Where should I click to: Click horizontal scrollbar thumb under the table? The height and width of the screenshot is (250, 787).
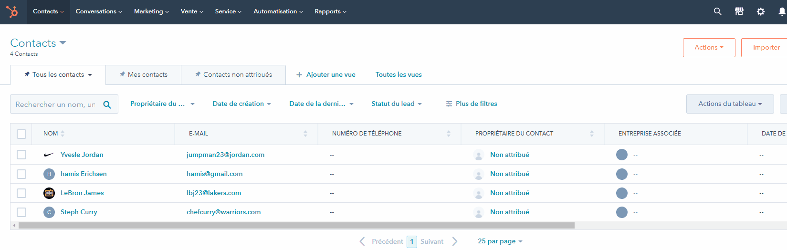tap(296, 226)
